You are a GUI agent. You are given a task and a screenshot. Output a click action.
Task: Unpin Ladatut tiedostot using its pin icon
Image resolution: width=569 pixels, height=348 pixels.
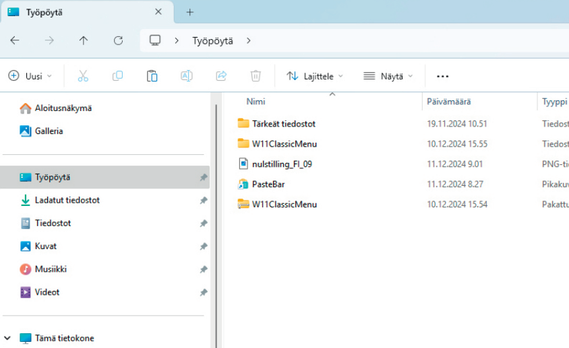pos(204,201)
